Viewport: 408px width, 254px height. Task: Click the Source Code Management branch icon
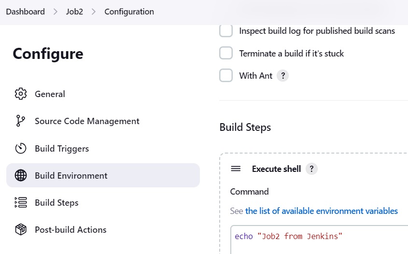point(21,121)
